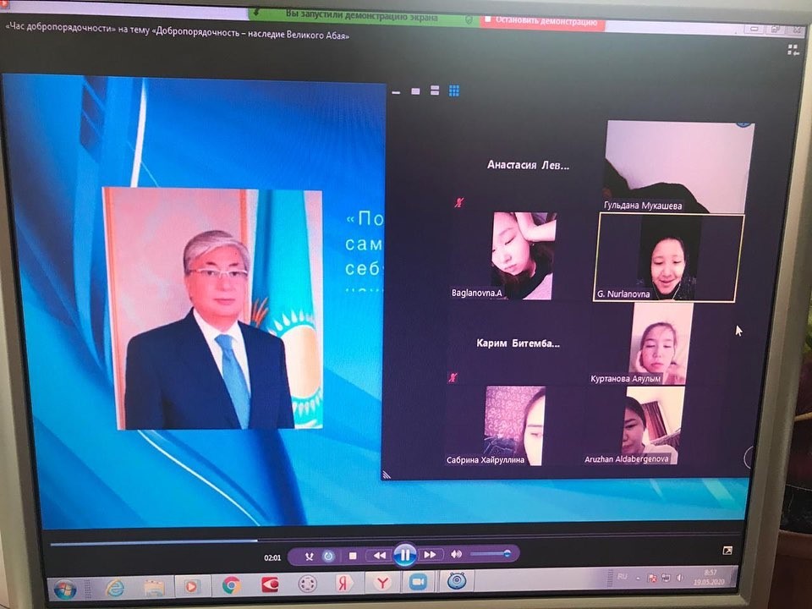The height and width of the screenshot is (609, 812).
Task: Open the round gray app in taskbar
Action: (308, 584)
